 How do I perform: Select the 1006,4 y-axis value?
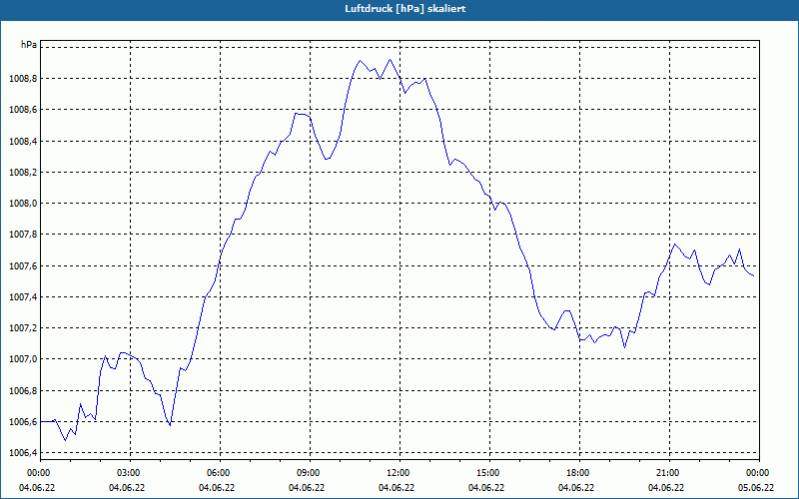pos(23,453)
